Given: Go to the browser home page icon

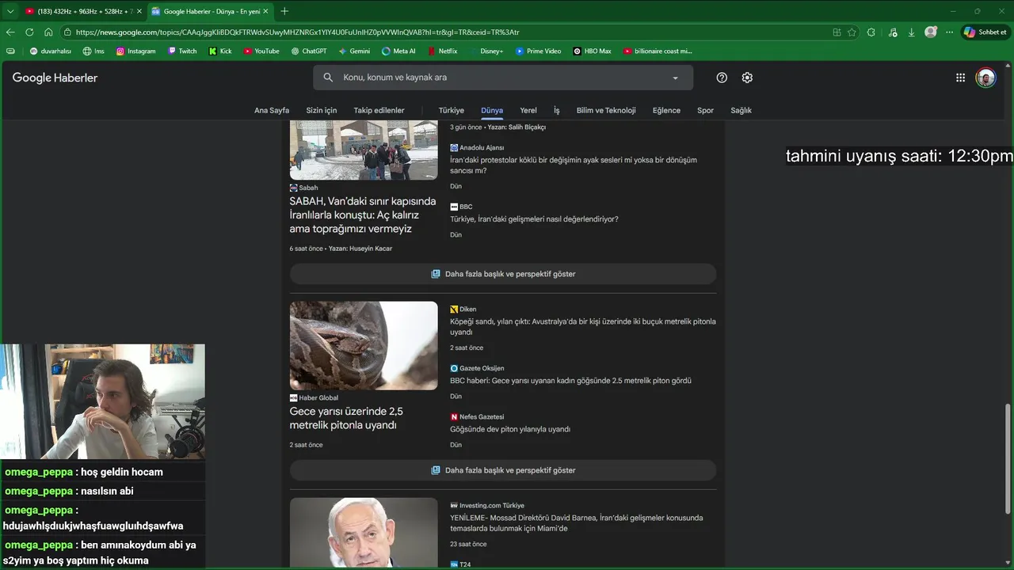Looking at the screenshot, I should (x=48, y=32).
